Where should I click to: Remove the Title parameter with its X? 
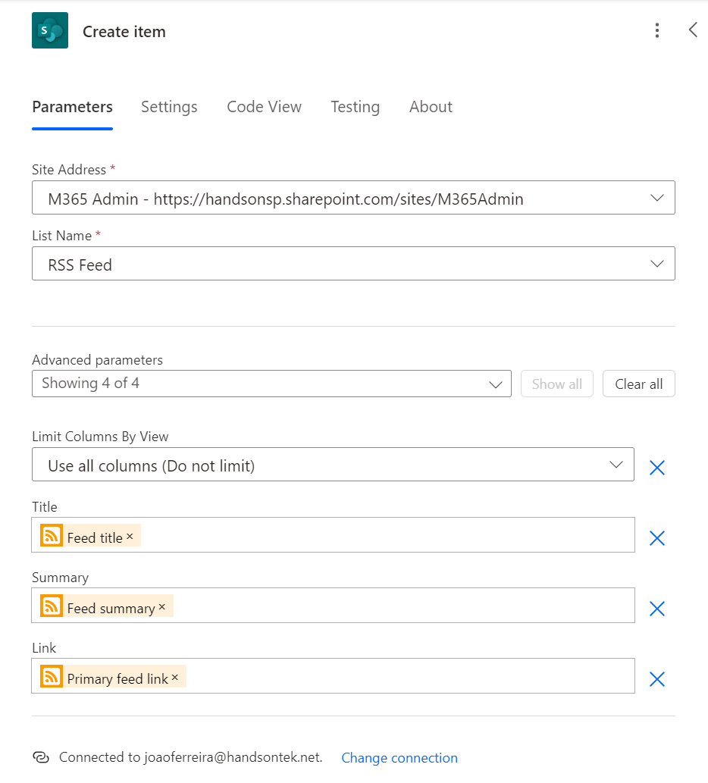656,538
